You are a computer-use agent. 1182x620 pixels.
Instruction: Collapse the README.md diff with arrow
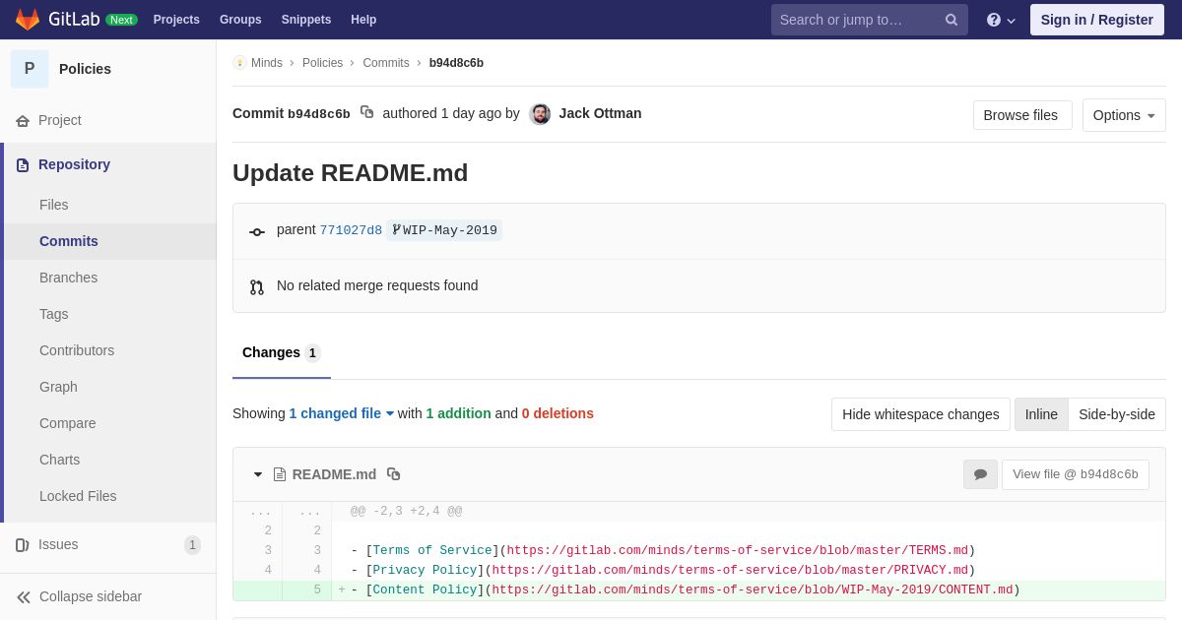[258, 474]
